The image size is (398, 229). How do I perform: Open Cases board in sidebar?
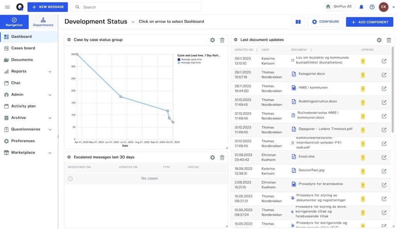pos(23,48)
